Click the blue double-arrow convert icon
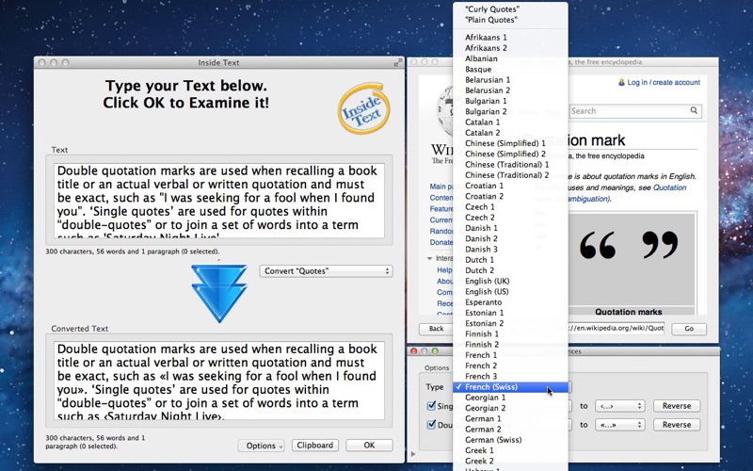 click(x=219, y=293)
